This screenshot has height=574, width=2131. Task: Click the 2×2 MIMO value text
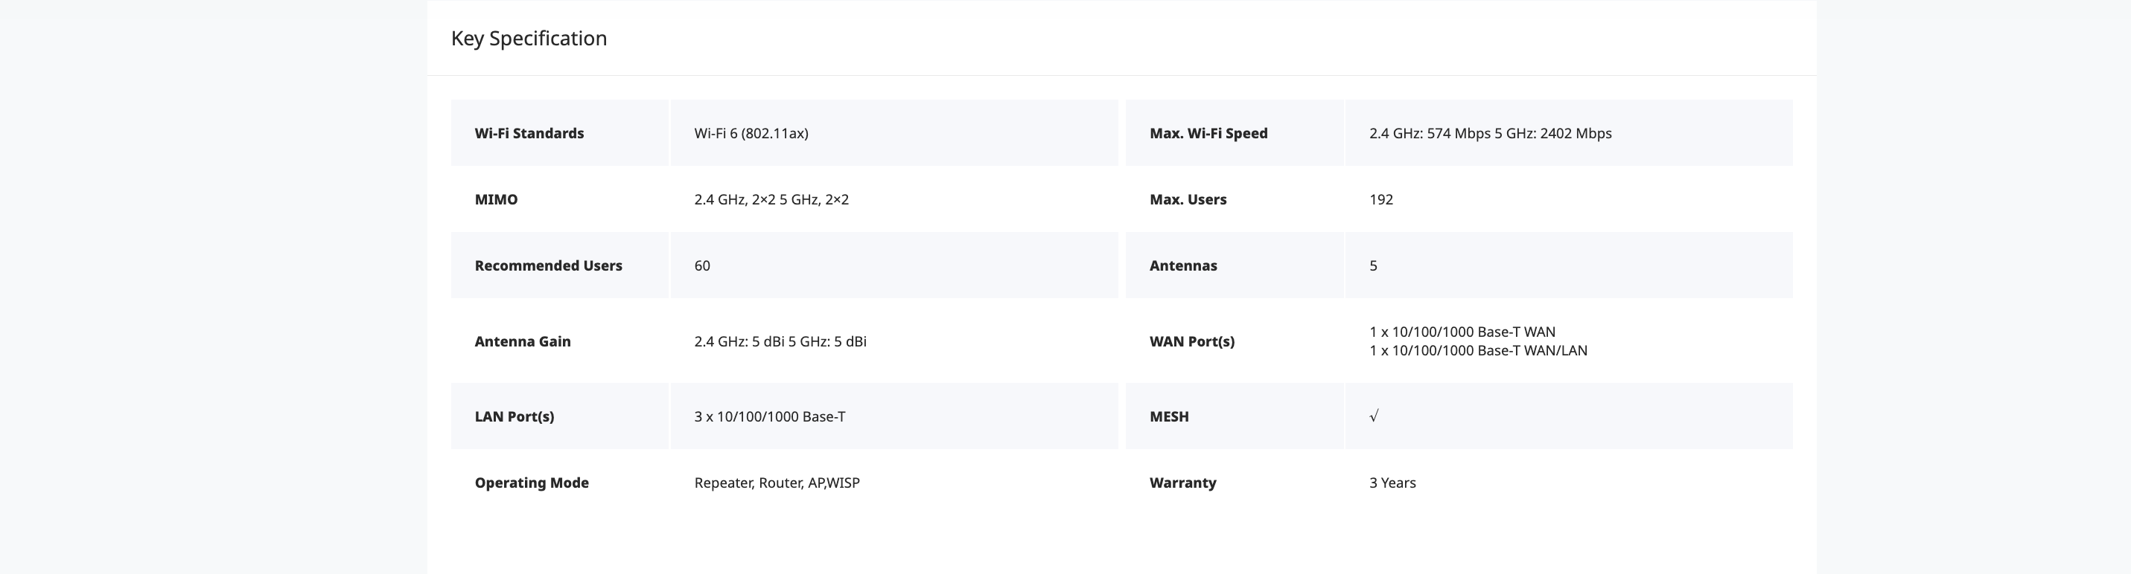771,200
